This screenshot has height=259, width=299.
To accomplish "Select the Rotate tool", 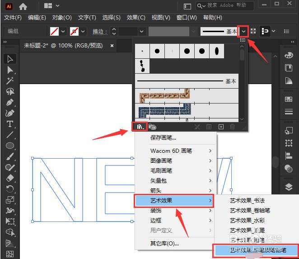I will pyautogui.click(x=10, y=189).
